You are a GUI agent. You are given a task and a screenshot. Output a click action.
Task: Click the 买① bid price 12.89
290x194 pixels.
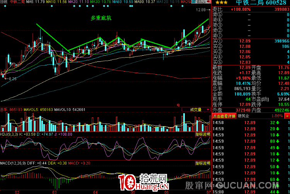(245, 41)
